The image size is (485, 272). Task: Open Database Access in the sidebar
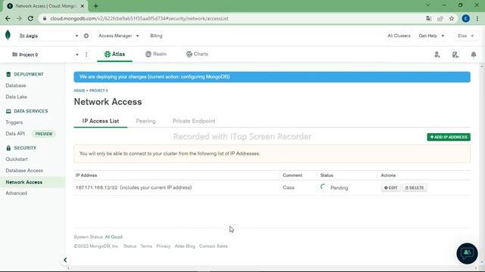24,171
